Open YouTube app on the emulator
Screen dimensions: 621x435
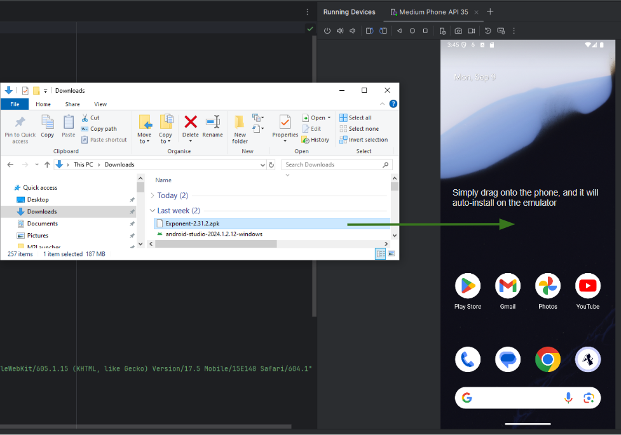587,286
